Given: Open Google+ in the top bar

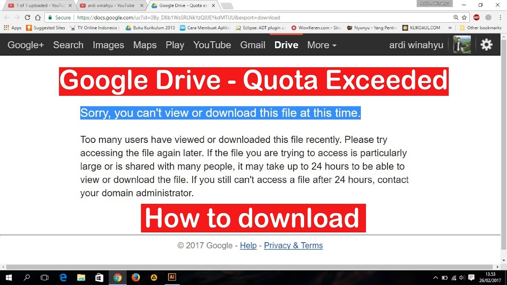Looking at the screenshot, I should [26, 45].
